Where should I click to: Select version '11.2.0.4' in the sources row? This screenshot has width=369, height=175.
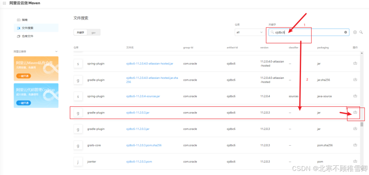[x=265, y=96]
